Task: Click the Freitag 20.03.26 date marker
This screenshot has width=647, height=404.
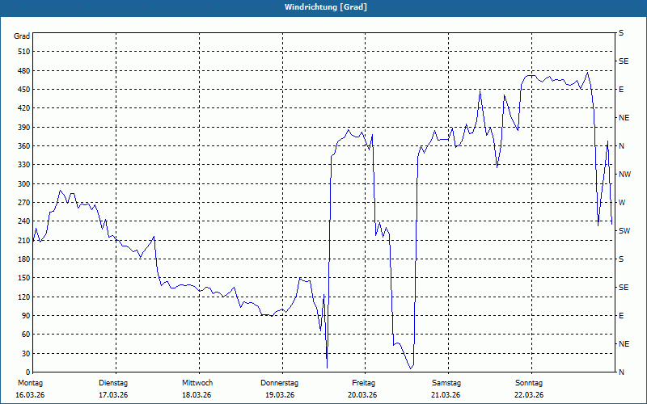Action: (x=363, y=389)
